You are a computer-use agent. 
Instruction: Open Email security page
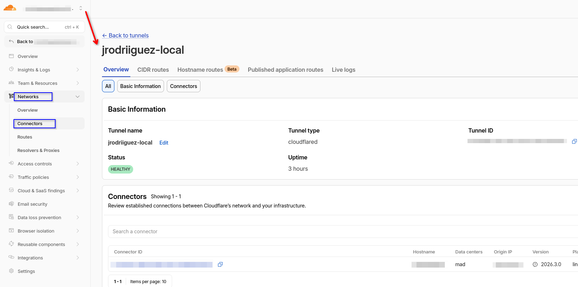point(33,204)
